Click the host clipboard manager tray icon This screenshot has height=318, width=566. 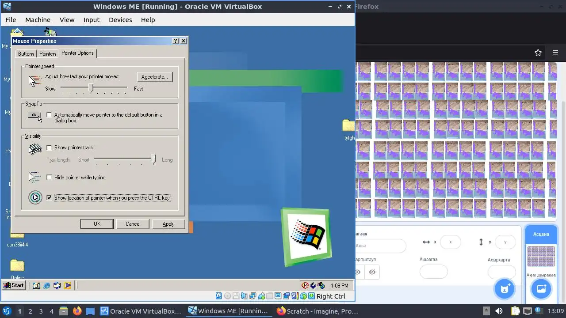(515, 311)
